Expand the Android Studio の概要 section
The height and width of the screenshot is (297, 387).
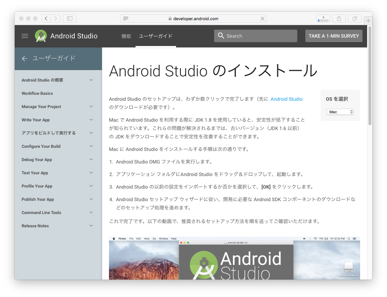pyautogui.click(x=91, y=80)
